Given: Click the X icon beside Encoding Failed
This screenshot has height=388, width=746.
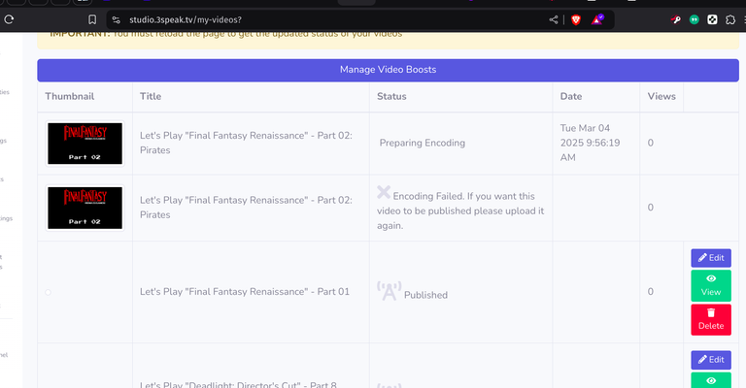Looking at the screenshot, I should [x=384, y=192].
